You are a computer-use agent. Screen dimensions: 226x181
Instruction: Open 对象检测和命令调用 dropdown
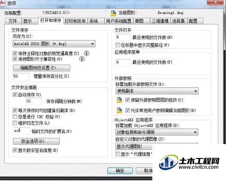[157, 132]
